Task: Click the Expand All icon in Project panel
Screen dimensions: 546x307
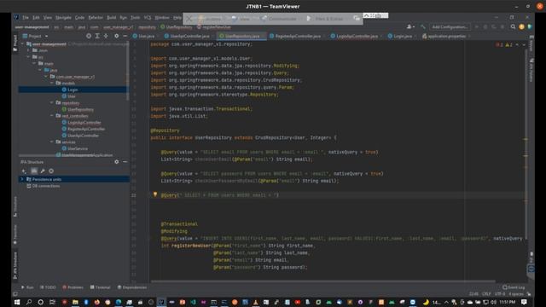Action: 97,36
